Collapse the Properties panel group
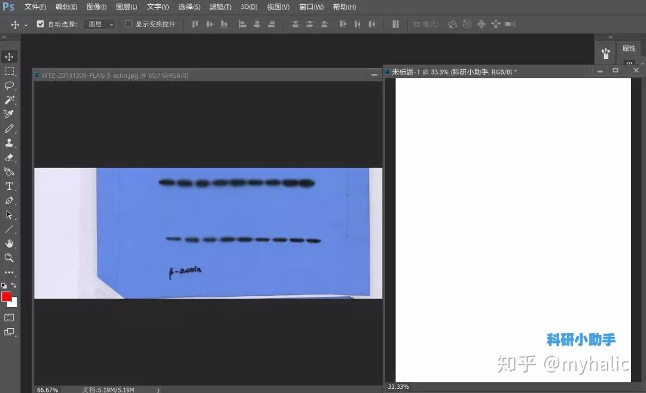The width and height of the screenshot is (646, 393). click(611, 37)
